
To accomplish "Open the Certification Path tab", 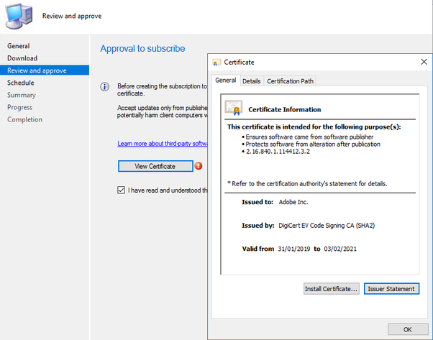I will 290,81.
